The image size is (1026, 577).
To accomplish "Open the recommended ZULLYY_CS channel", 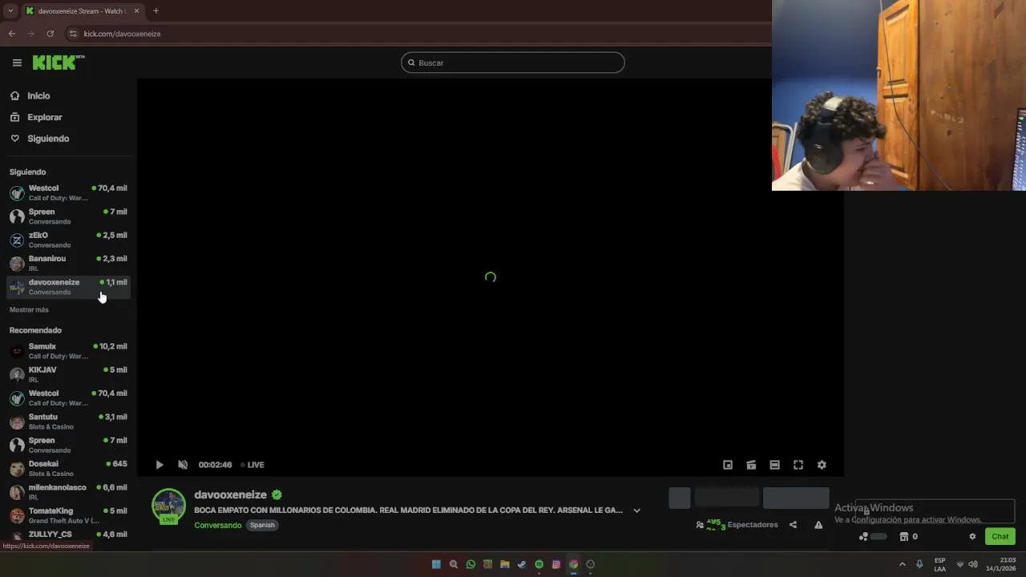I will (x=68, y=535).
